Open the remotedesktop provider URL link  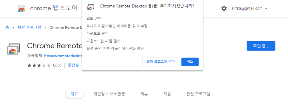pos(63,56)
